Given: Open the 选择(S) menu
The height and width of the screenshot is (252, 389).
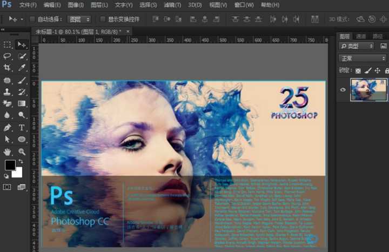Looking at the screenshot, I should (148, 5).
